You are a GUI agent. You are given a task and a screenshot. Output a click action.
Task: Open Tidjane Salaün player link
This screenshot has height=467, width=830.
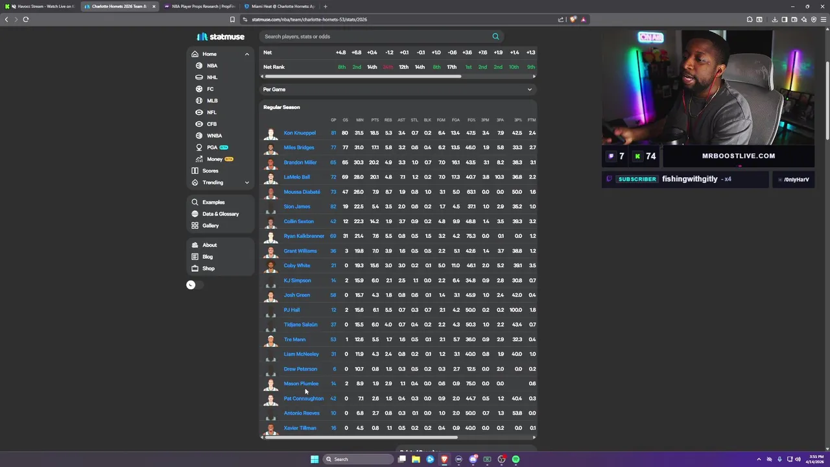click(301, 325)
